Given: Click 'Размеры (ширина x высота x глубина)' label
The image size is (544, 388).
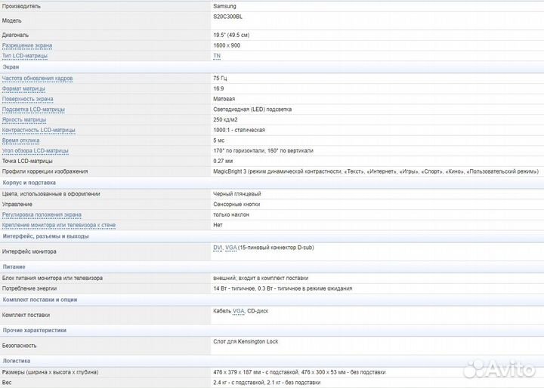Looking at the screenshot, I should (x=51, y=372).
